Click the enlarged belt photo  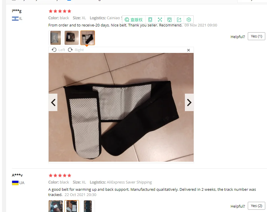point(121,107)
